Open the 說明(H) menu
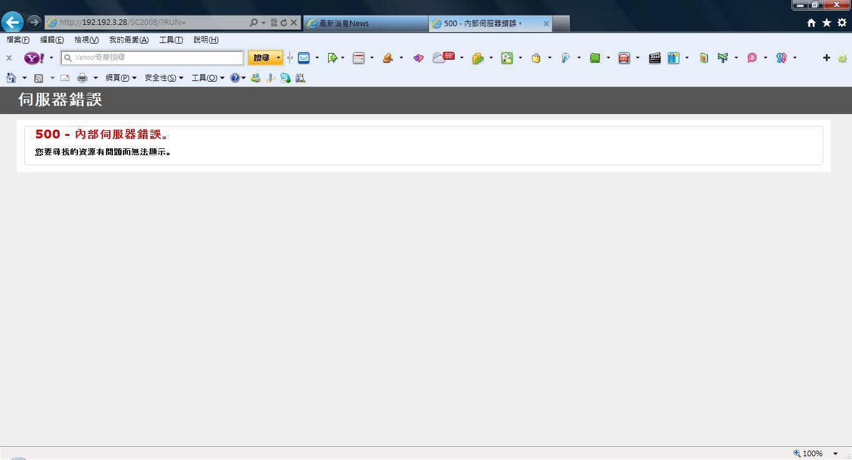Screen dimensions: 852x460 tap(206, 40)
